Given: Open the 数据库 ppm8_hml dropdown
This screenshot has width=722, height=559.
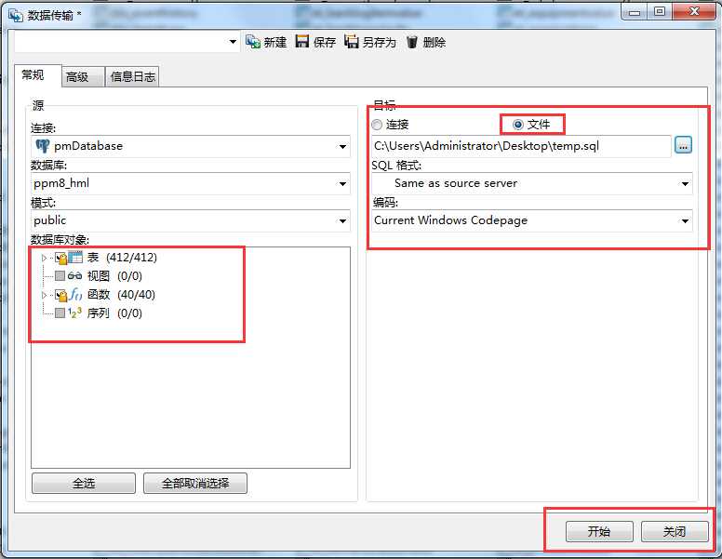Looking at the screenshot, I should click(342, 184).
